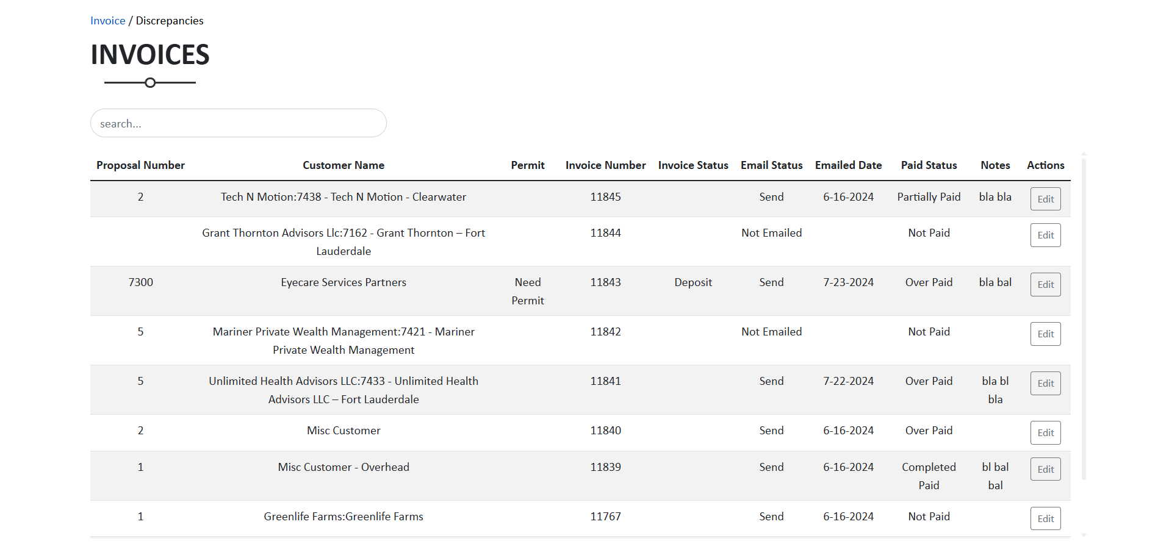Open Edit for Eyecare Services Partners invoice
This screenshot has height=552, width=1169.
[x=1045, y=284]
